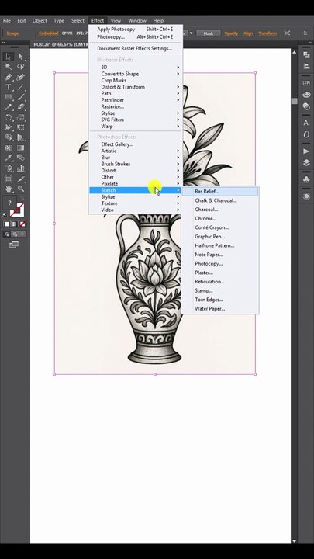
Task: Expand the Texture submenu
Action: [136, 203]
